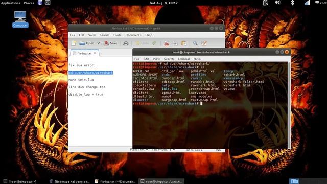Maximize the terminal window
Screen dimensions: 327x184
282,52
